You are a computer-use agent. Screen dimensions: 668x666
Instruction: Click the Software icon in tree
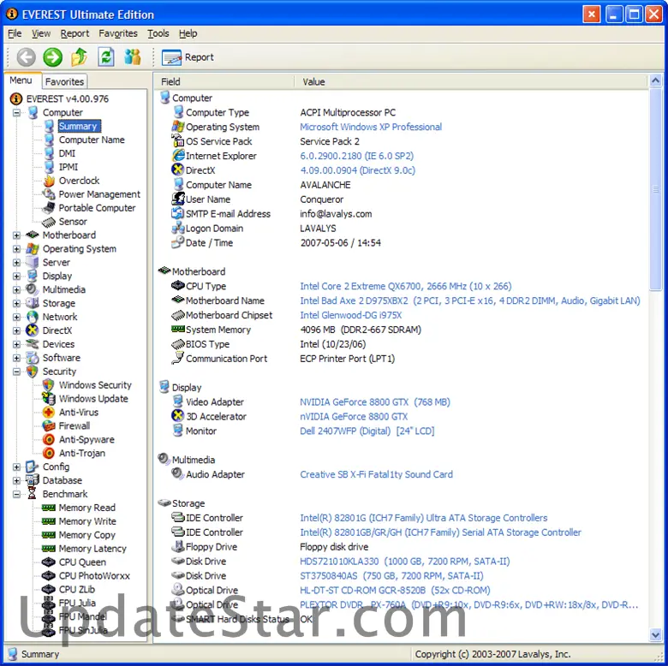33,358
